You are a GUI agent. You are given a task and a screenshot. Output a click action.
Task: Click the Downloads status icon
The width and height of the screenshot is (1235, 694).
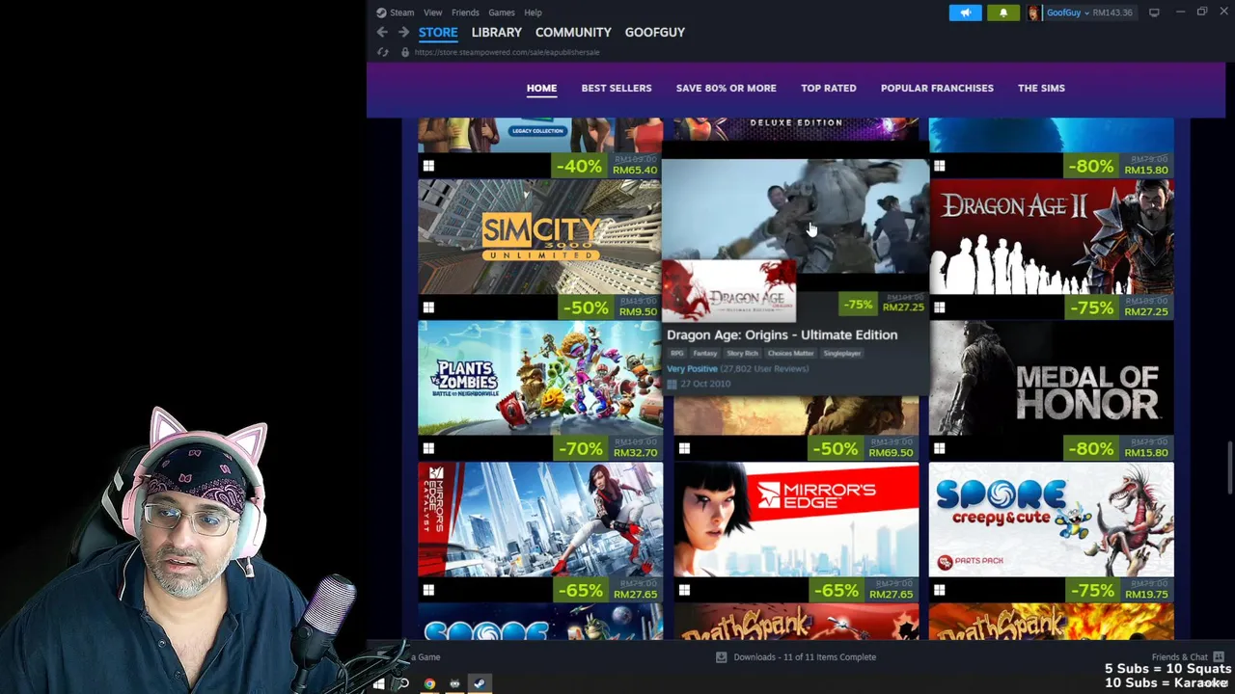pyautogui.click(x=721, y=657)
